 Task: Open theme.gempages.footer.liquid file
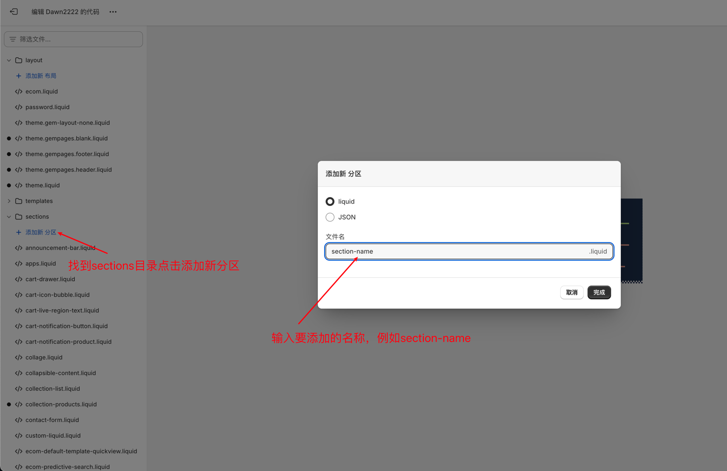coord(67,154)
